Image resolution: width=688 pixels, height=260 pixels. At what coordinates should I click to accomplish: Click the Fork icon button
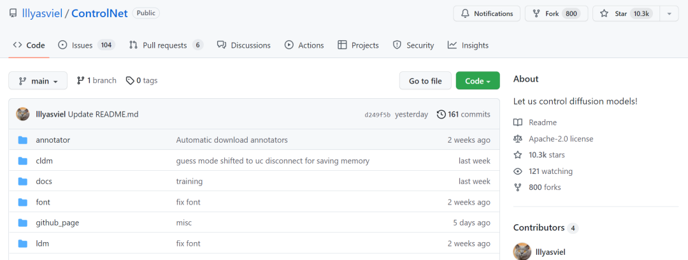click(x=535, y=13)
